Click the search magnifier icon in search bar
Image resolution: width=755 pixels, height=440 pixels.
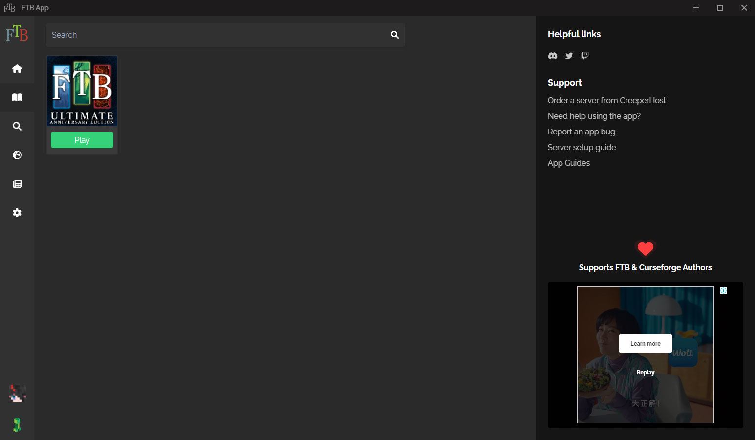pyautogui.click(x=395, y=35)
